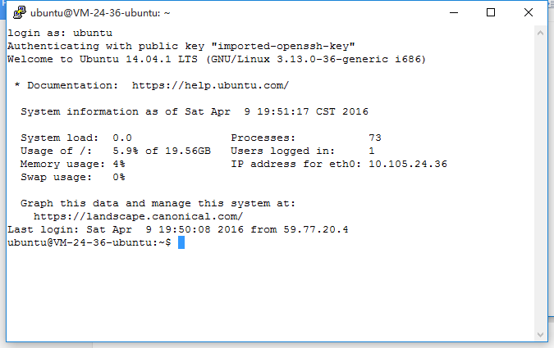Click the IP address 10.105.24.36
554x348 pixels.
pos(408,164)
